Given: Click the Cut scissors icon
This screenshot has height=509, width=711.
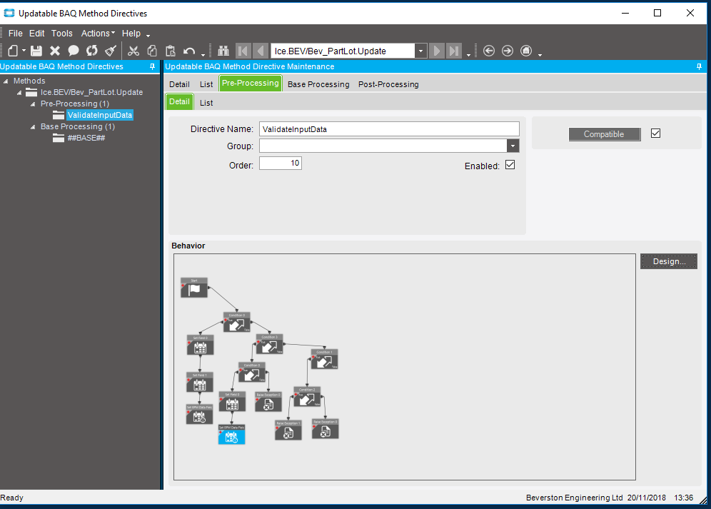Looking at the screenshot, I should coord(133,51).
